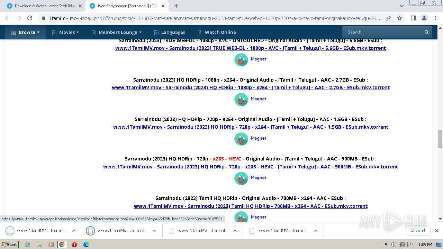Viewport: 443px width, 249px height.
Task: Open the Windows Start menu
Action: pyautogui.click(x=9, y=245)
